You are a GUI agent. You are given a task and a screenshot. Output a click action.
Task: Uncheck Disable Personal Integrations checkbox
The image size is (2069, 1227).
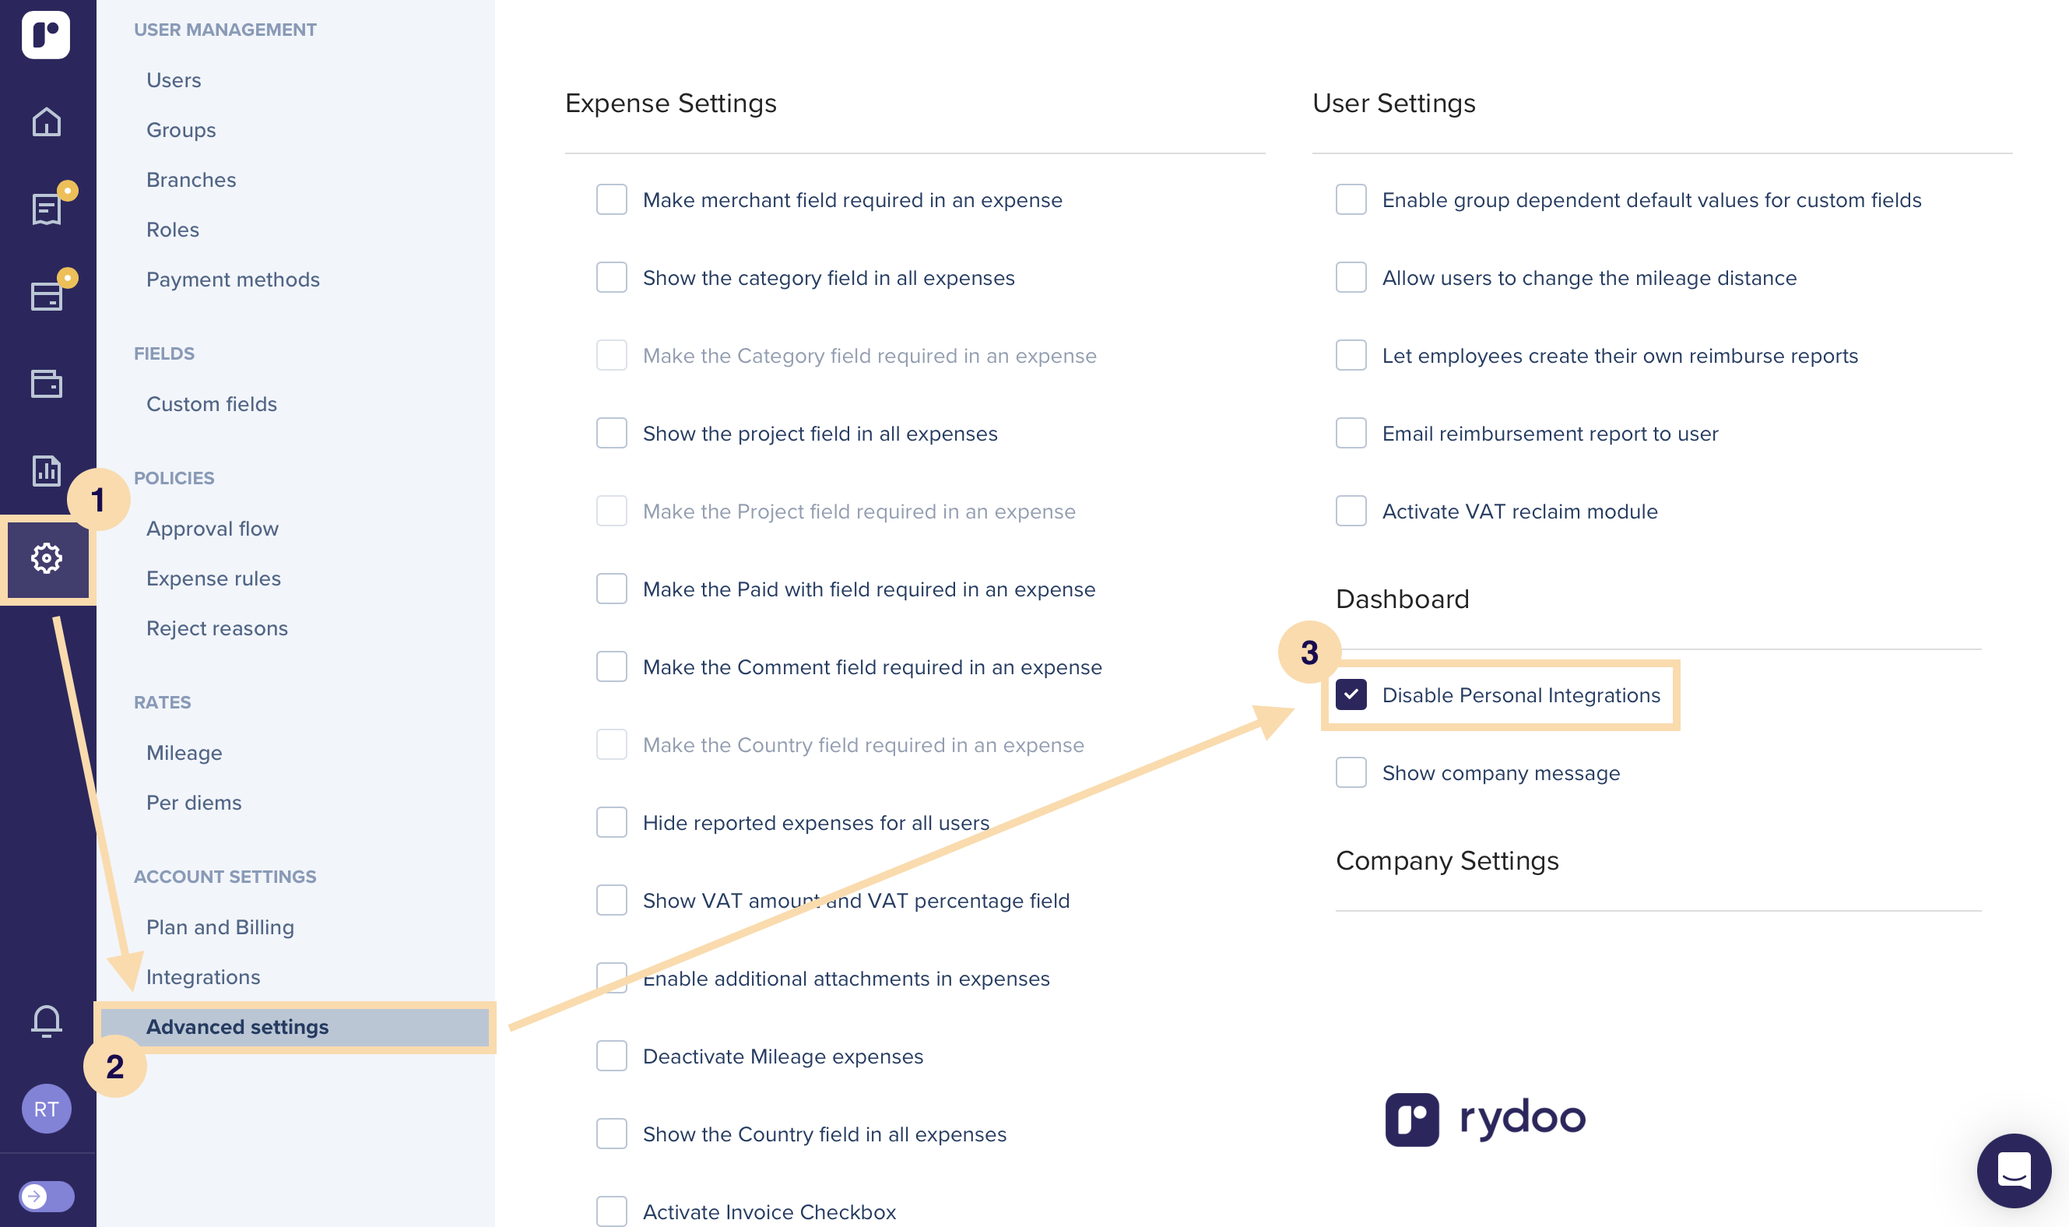[x=1351, y=695]
